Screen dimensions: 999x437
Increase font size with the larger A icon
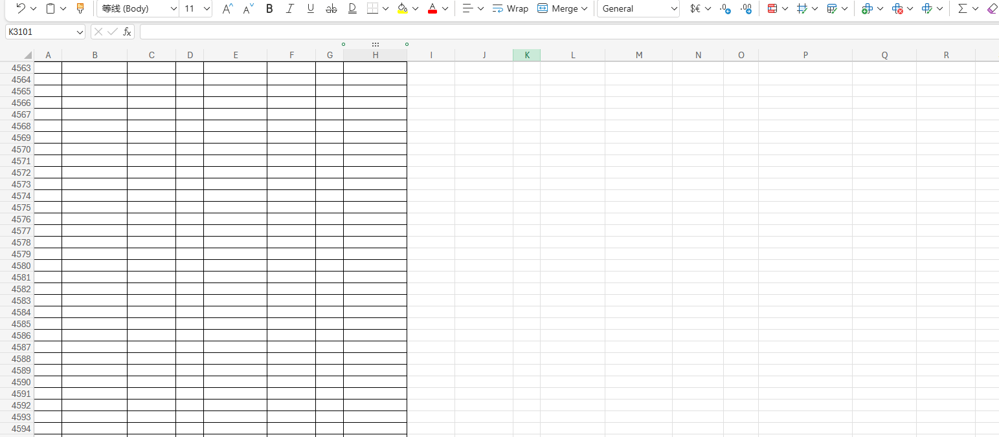(227, 8)
